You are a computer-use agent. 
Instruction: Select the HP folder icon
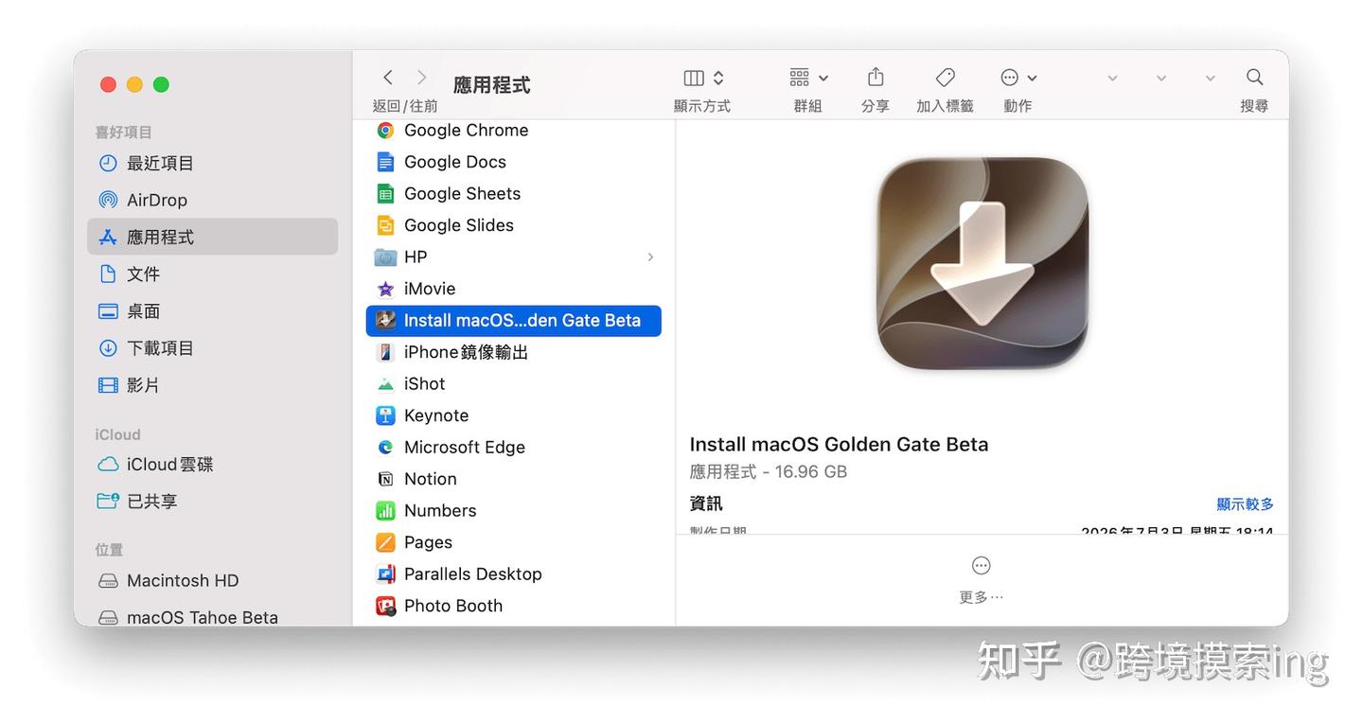click(385, 257)
